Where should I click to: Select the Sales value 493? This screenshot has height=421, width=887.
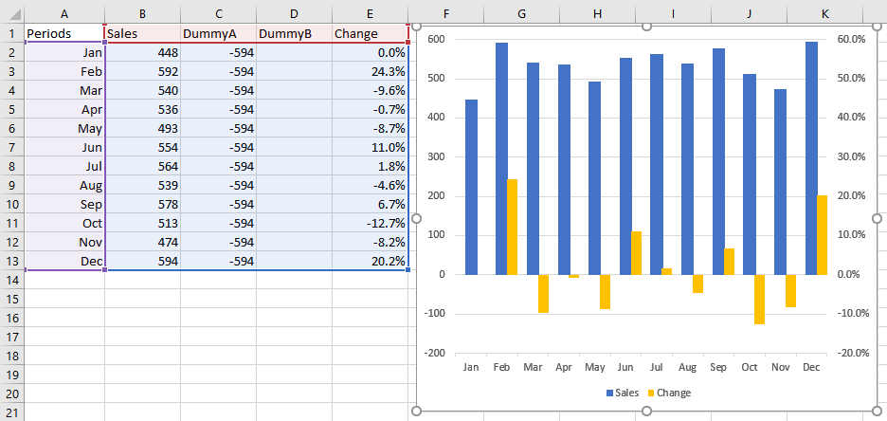tap(142, 128)
